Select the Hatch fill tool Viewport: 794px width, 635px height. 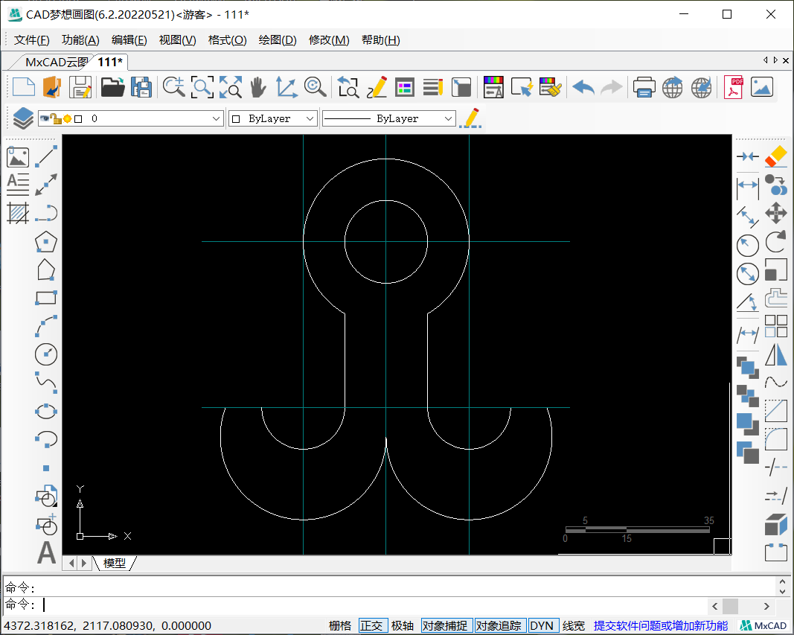pyautogui.click(x=18, y=213)
